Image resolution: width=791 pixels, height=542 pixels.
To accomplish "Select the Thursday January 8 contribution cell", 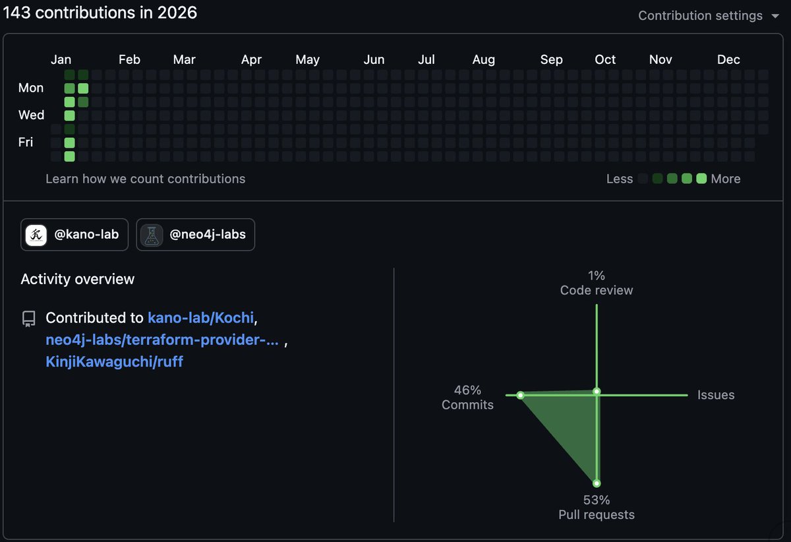I will 69,129.
